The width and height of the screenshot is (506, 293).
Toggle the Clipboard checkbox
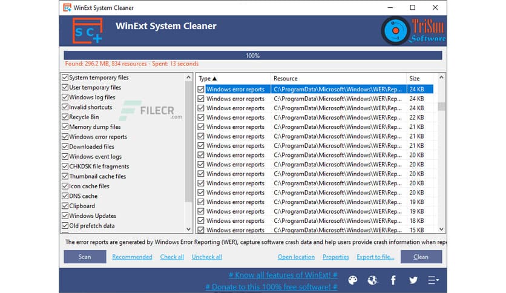click(x=65, y=206)
